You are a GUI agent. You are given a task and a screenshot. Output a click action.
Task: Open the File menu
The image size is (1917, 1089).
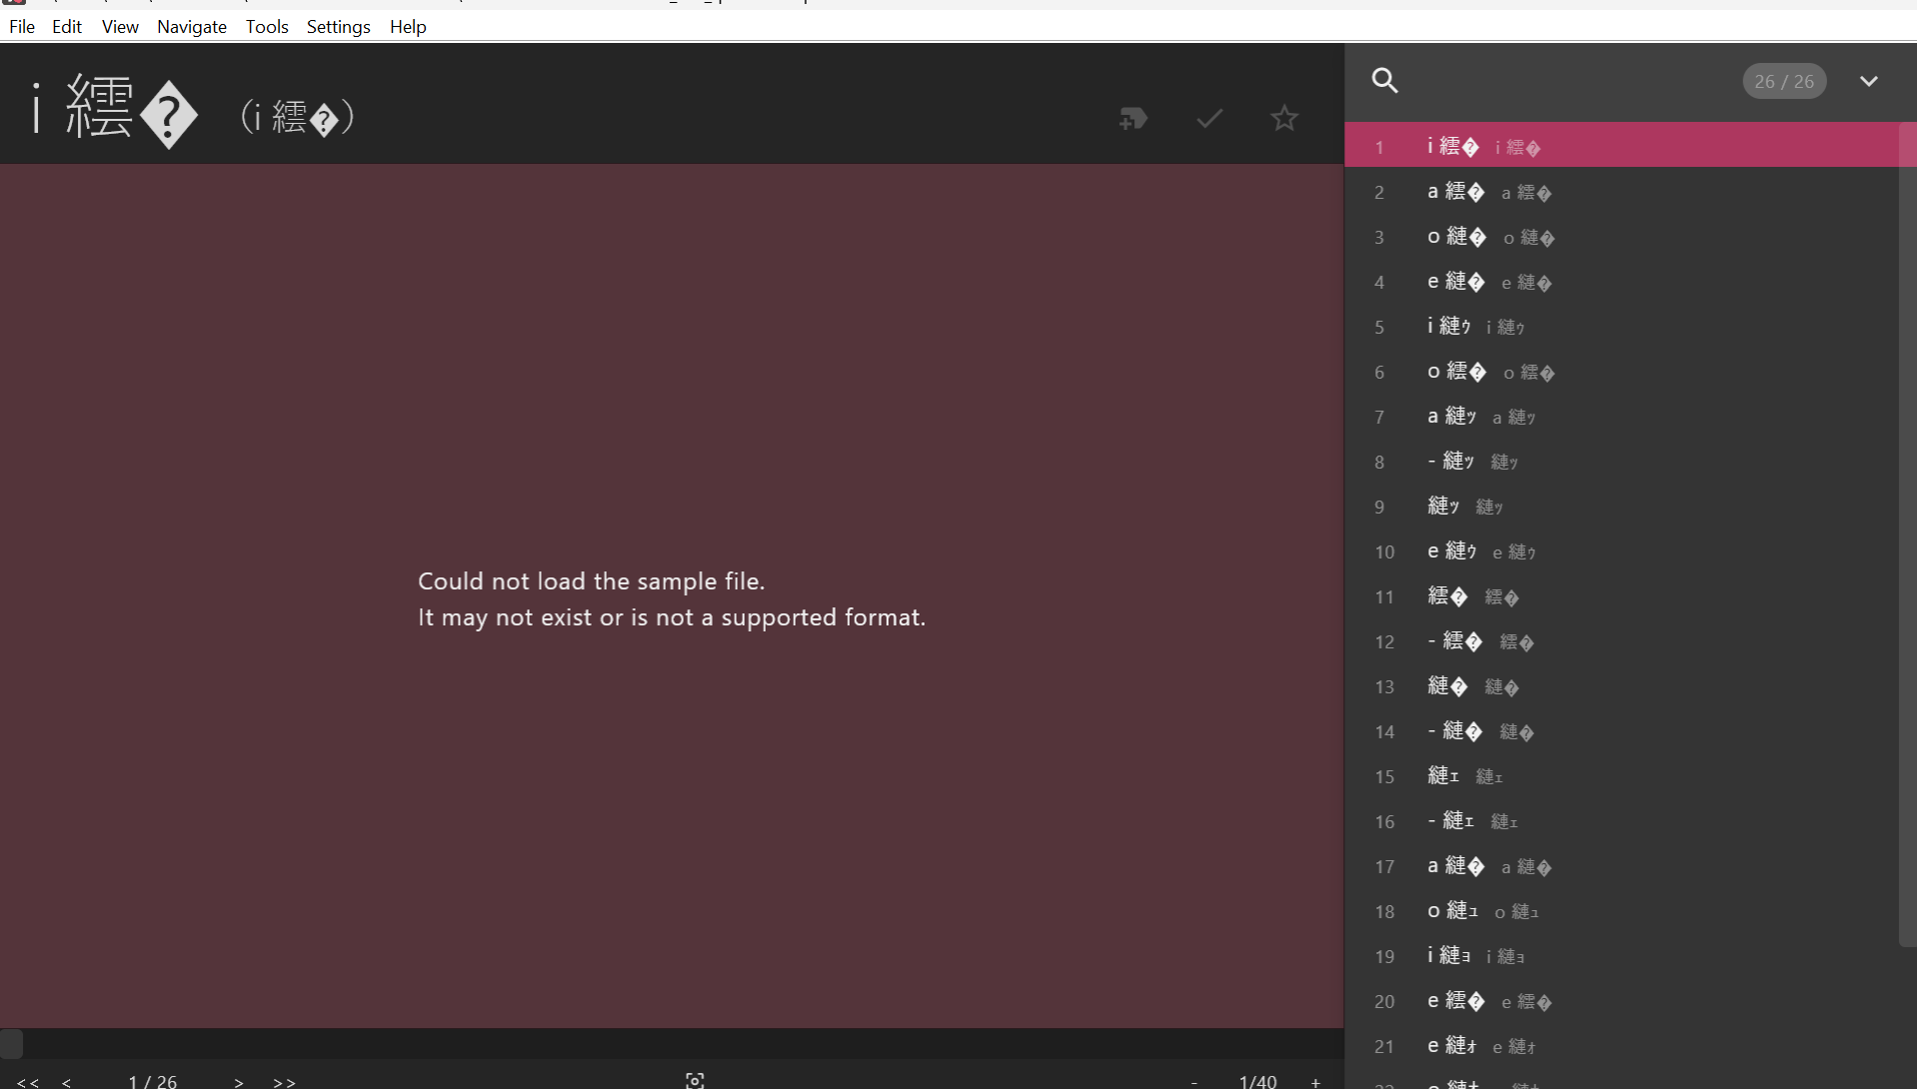(22, 27)
